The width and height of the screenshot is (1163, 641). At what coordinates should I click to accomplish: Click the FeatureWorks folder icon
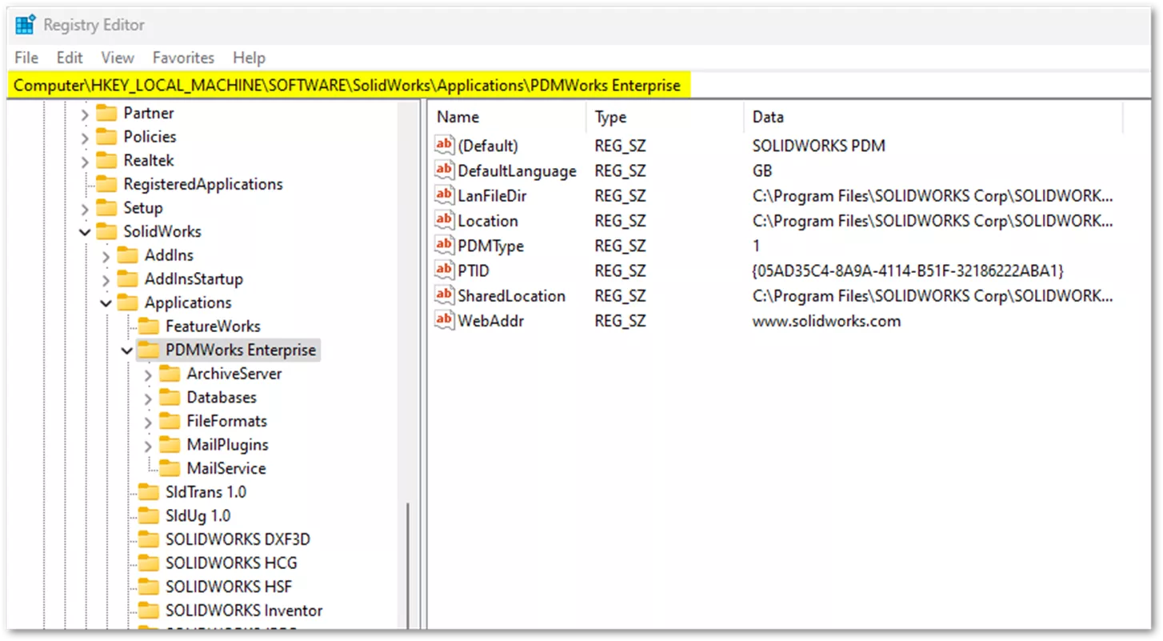point(149,327)
